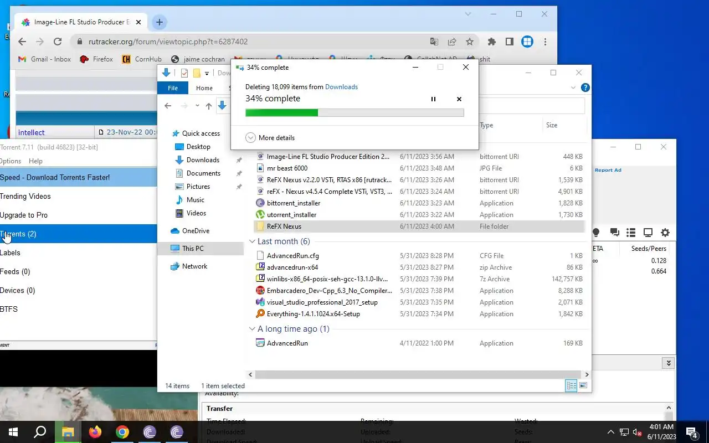Select Torrents (2) in the torrent sidebar
Image resolution: width=709 pixels, height=443 pixels.
point(79,234)
